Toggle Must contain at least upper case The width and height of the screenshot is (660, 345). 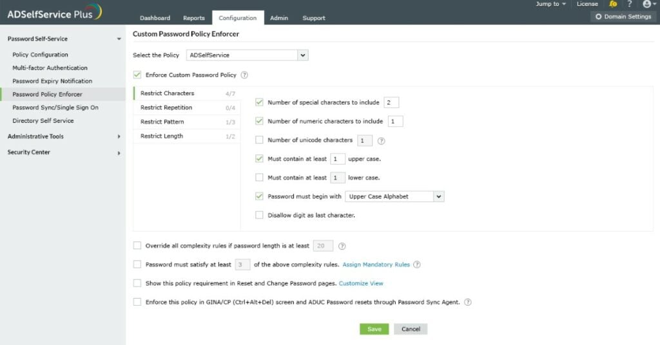(259, 159)
